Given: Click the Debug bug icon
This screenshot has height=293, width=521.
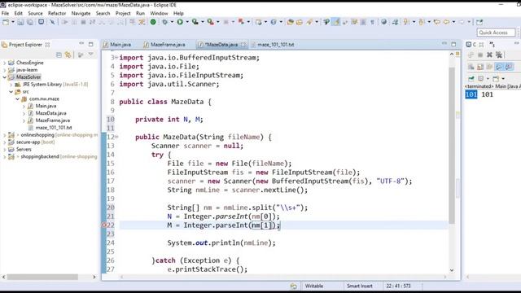Looking at the screenshot, I should click(164, 22).
